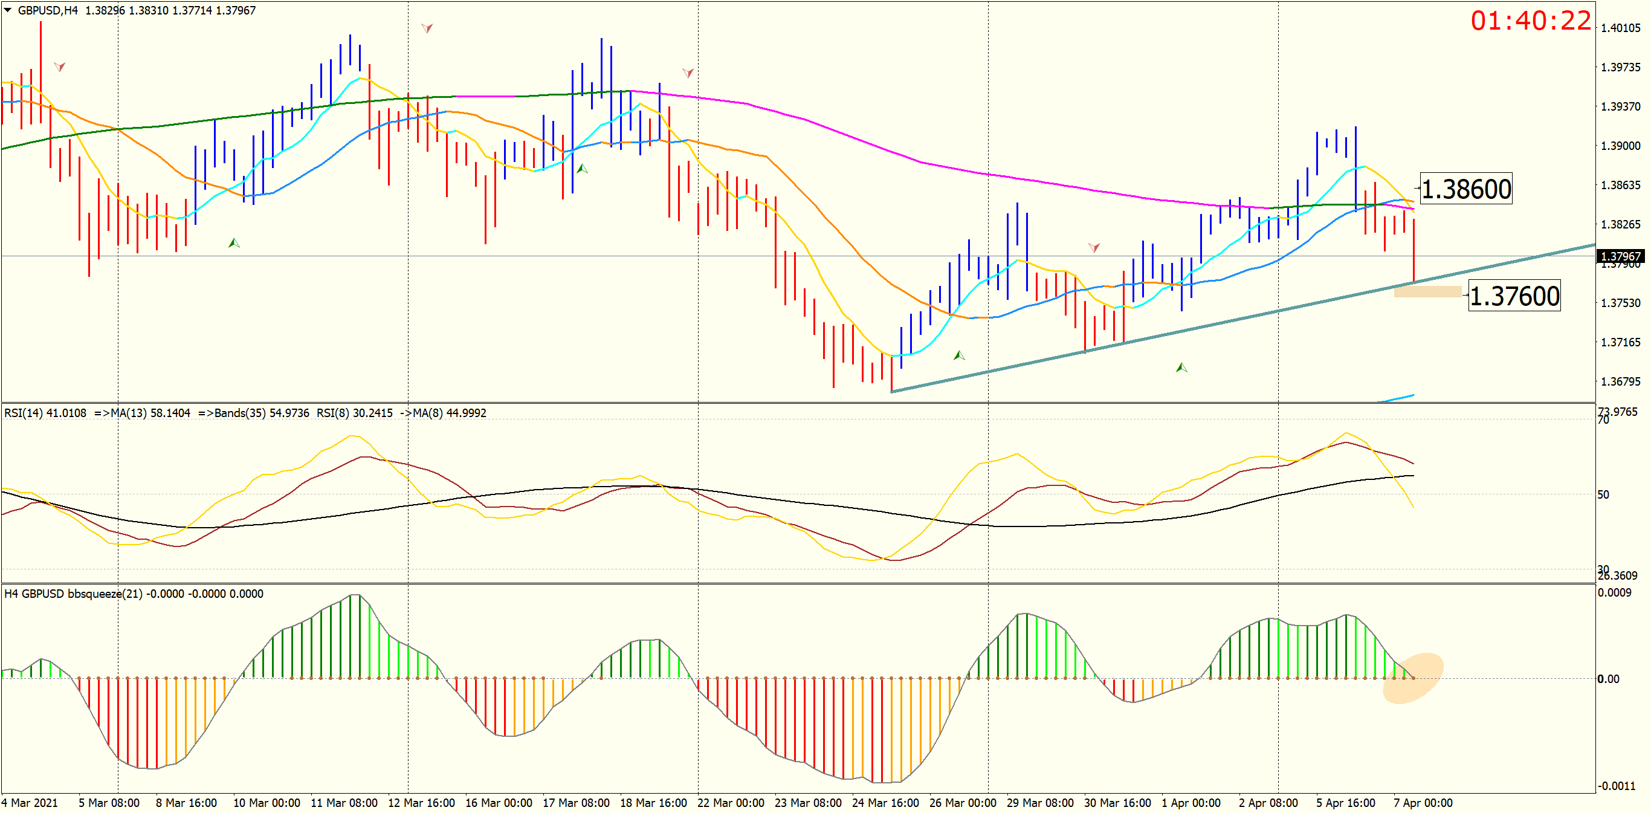
Task: Click the GBPUSD,H4 chart title text
Action: (47, 10)
